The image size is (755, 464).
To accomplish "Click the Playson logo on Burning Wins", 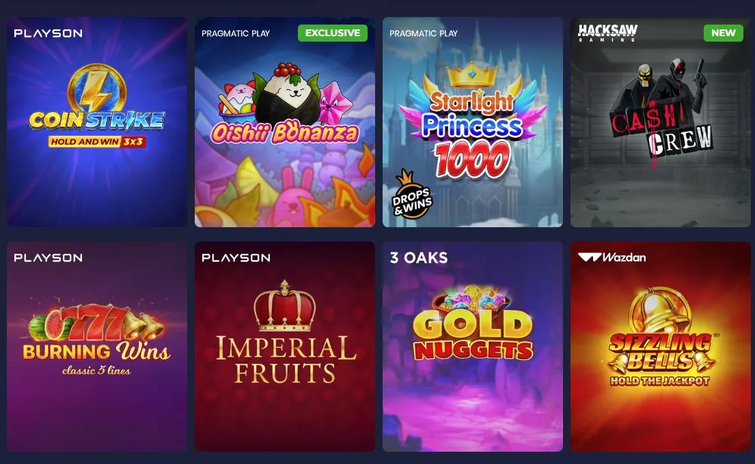I will [48, 258].
